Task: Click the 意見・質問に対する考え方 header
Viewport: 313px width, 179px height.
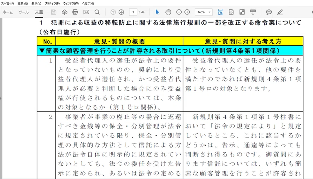Action: pos(243,41)
